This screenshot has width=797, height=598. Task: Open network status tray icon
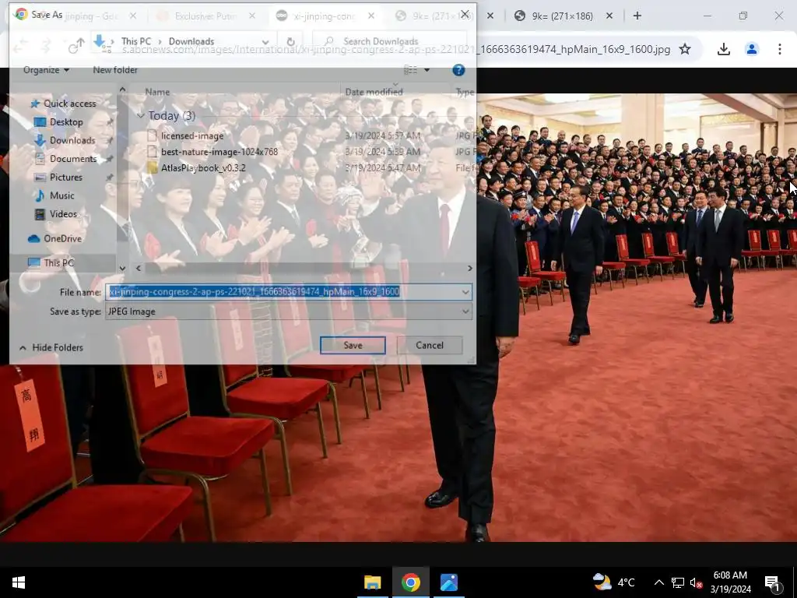tap(678, 582)
